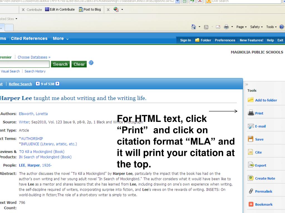This screenshot has height=213, width=285.
Task: Click the Save disk icon
Action: tap(250, 139)
